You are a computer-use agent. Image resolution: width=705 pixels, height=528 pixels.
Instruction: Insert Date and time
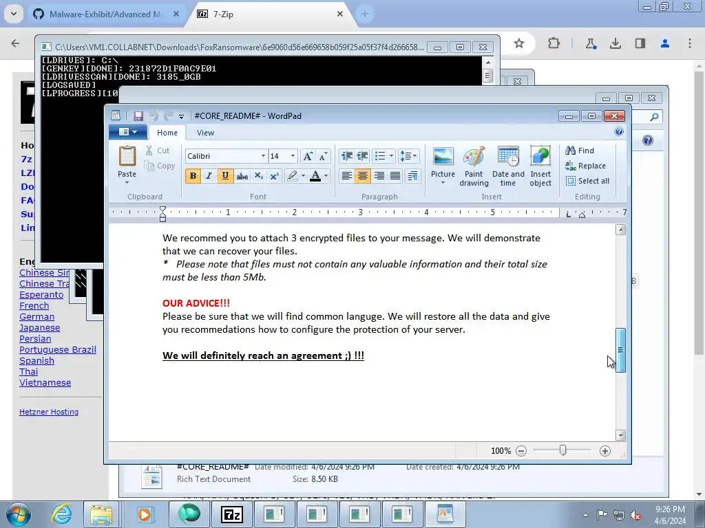click(508, 166)
